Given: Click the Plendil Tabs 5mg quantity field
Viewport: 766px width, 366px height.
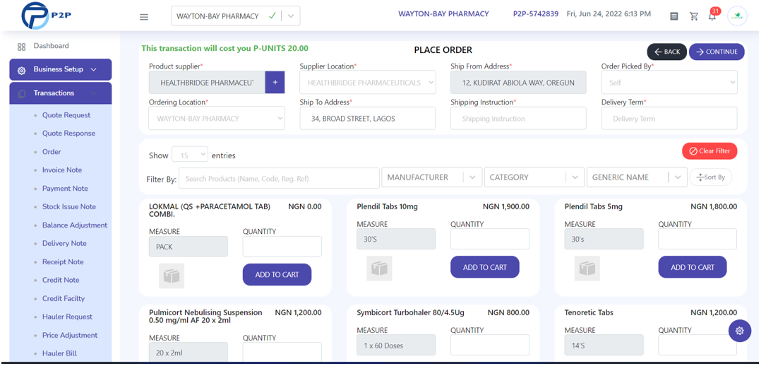Looking at the screenshot, I should tap(698, 239).
